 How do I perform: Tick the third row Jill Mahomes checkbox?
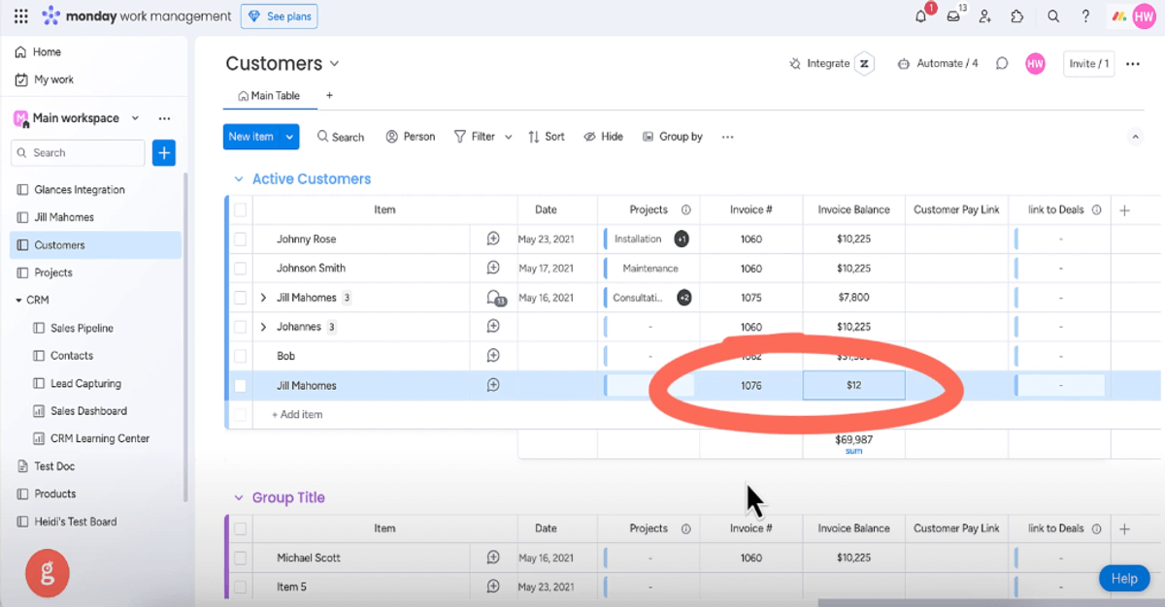tap(240, 298)
